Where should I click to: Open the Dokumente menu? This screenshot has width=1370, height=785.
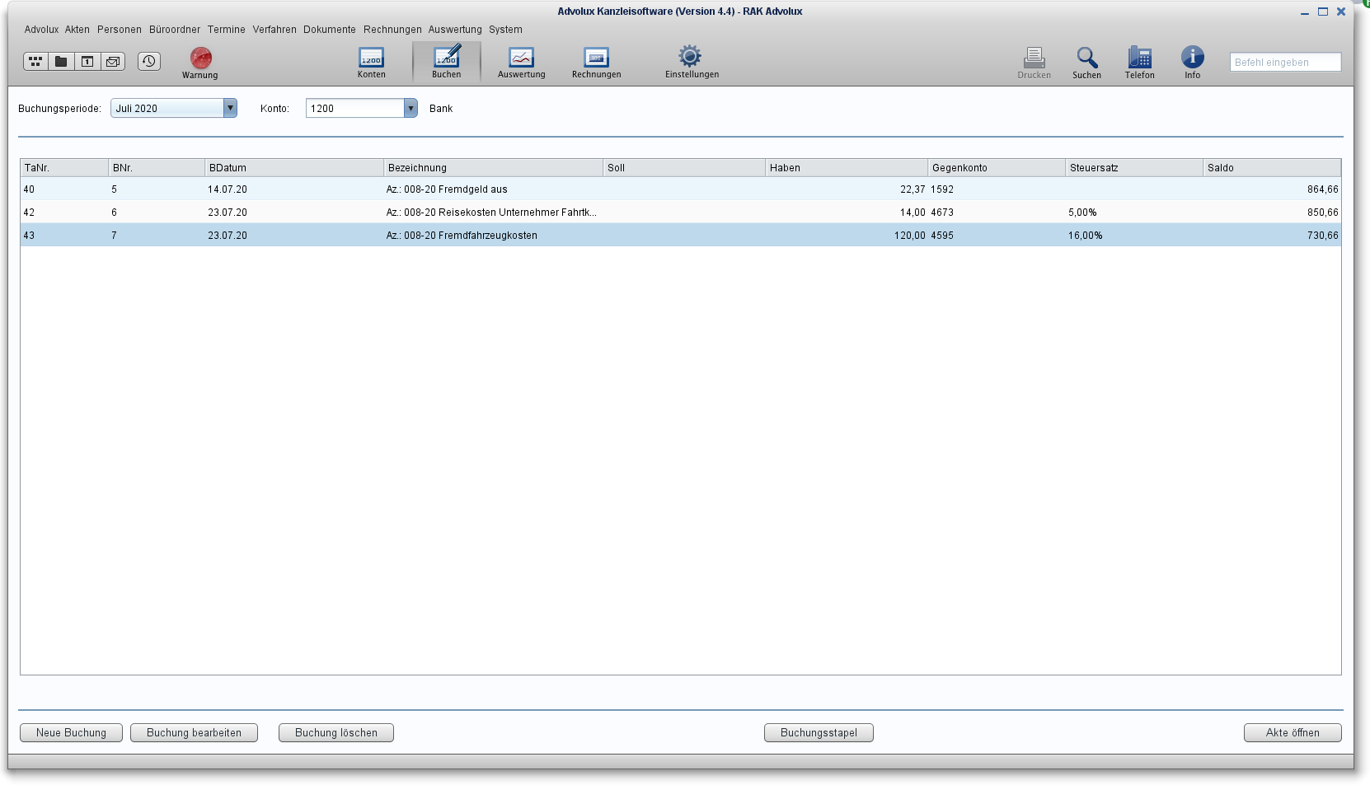click(x=330, y=30)
